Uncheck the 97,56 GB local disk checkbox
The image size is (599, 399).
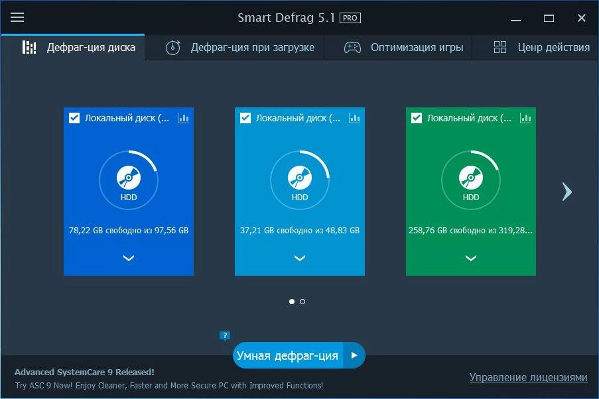(x=74, y=118)
